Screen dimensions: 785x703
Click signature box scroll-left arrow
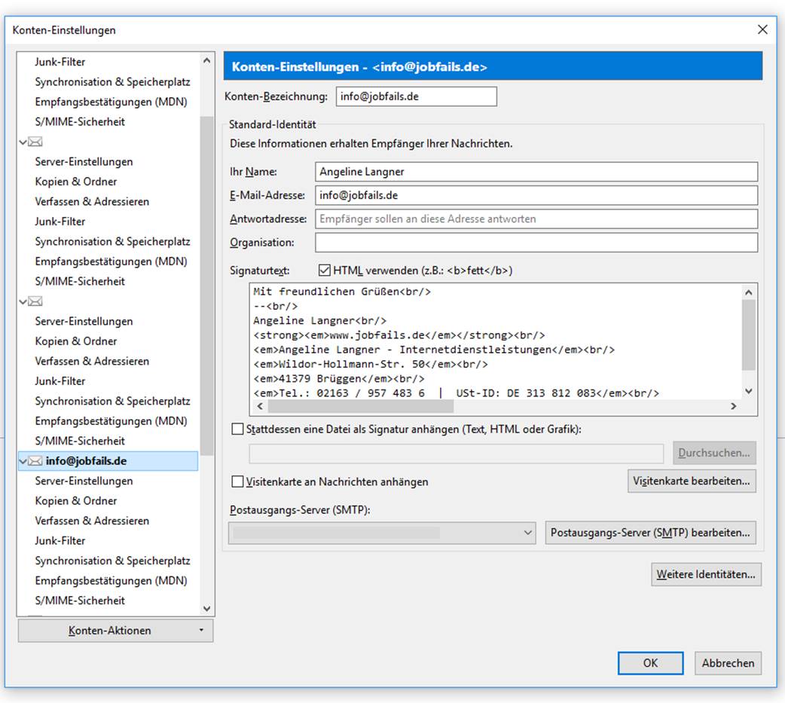(x=260, y=406)
